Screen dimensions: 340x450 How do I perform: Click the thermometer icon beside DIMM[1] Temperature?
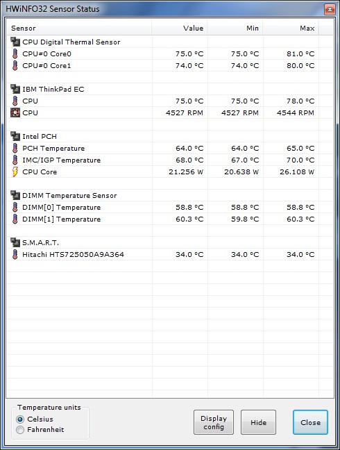pos(15,219)
